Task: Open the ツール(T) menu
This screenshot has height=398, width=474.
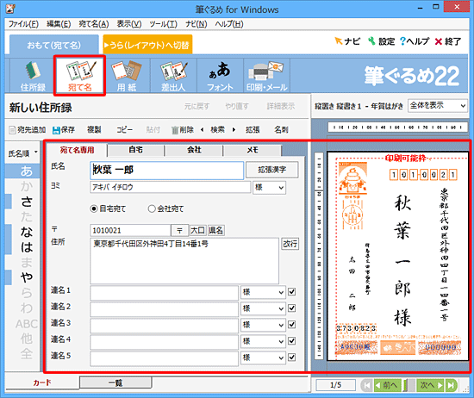Action: 163,24
